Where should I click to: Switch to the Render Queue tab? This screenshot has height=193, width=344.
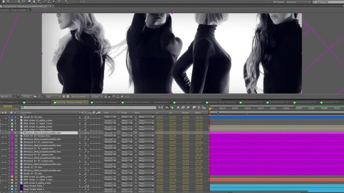point(162,103)
